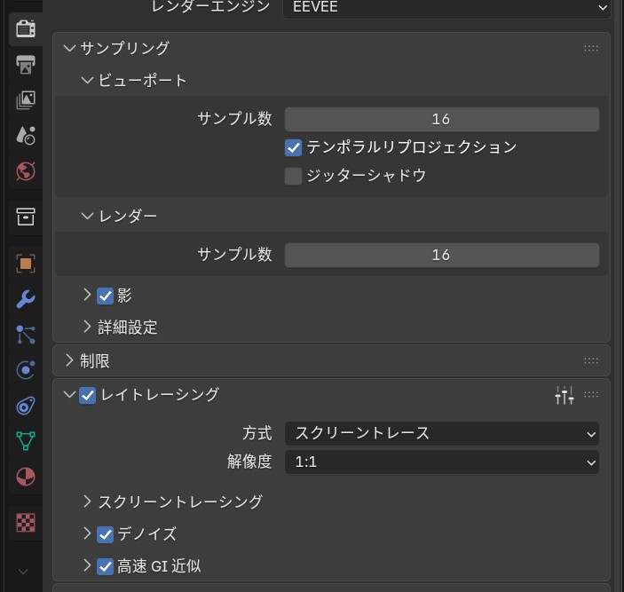
Task: Click the ビューポート サンプル数 field
Action: (x=441, y=119)
